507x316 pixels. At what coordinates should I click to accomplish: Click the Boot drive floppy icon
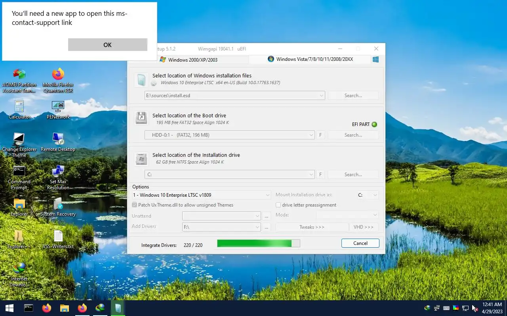[x=141, y=118]
